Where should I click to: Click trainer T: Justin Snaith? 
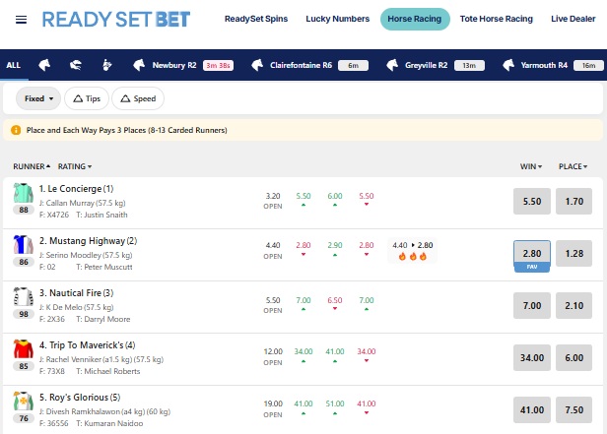coord(101,215)
